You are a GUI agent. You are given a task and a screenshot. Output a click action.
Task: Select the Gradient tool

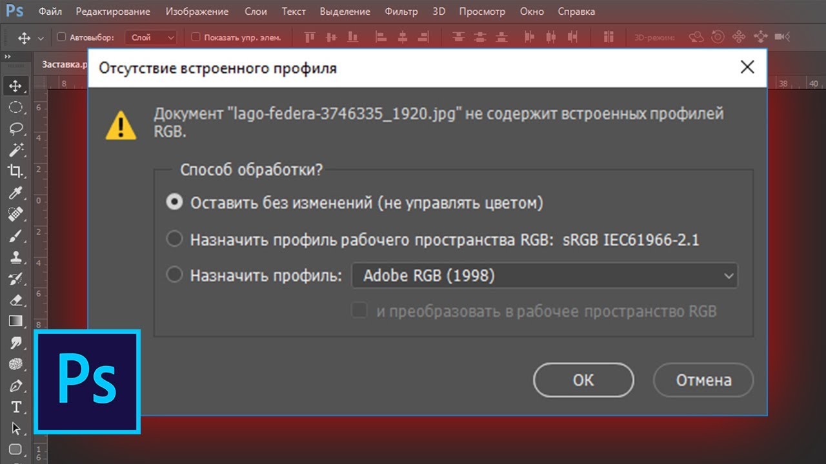[x=15, y=321]
